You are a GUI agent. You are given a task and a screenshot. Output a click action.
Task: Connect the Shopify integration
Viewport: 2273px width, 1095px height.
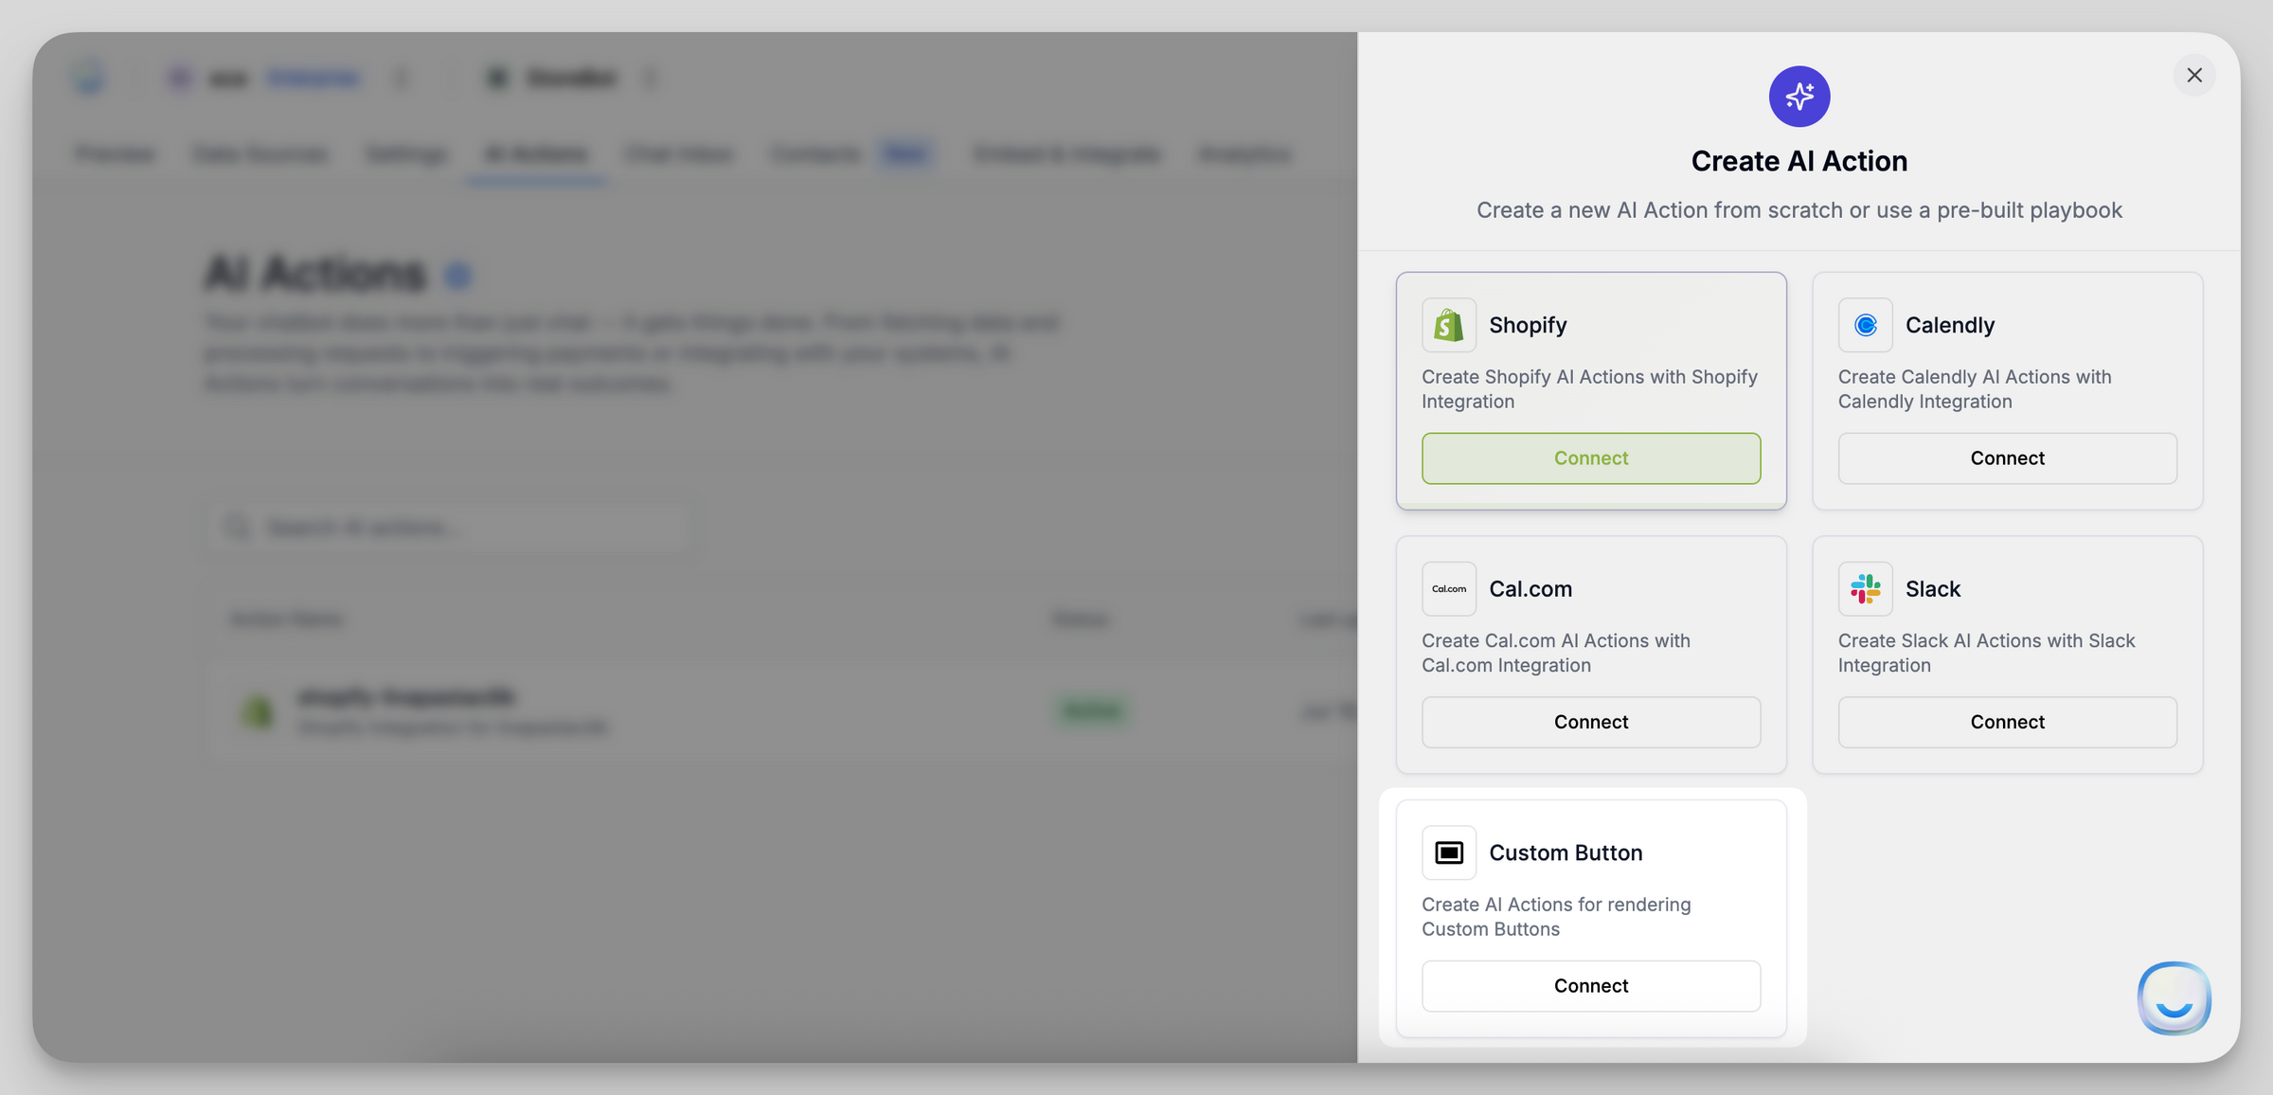coord(1591,458)
